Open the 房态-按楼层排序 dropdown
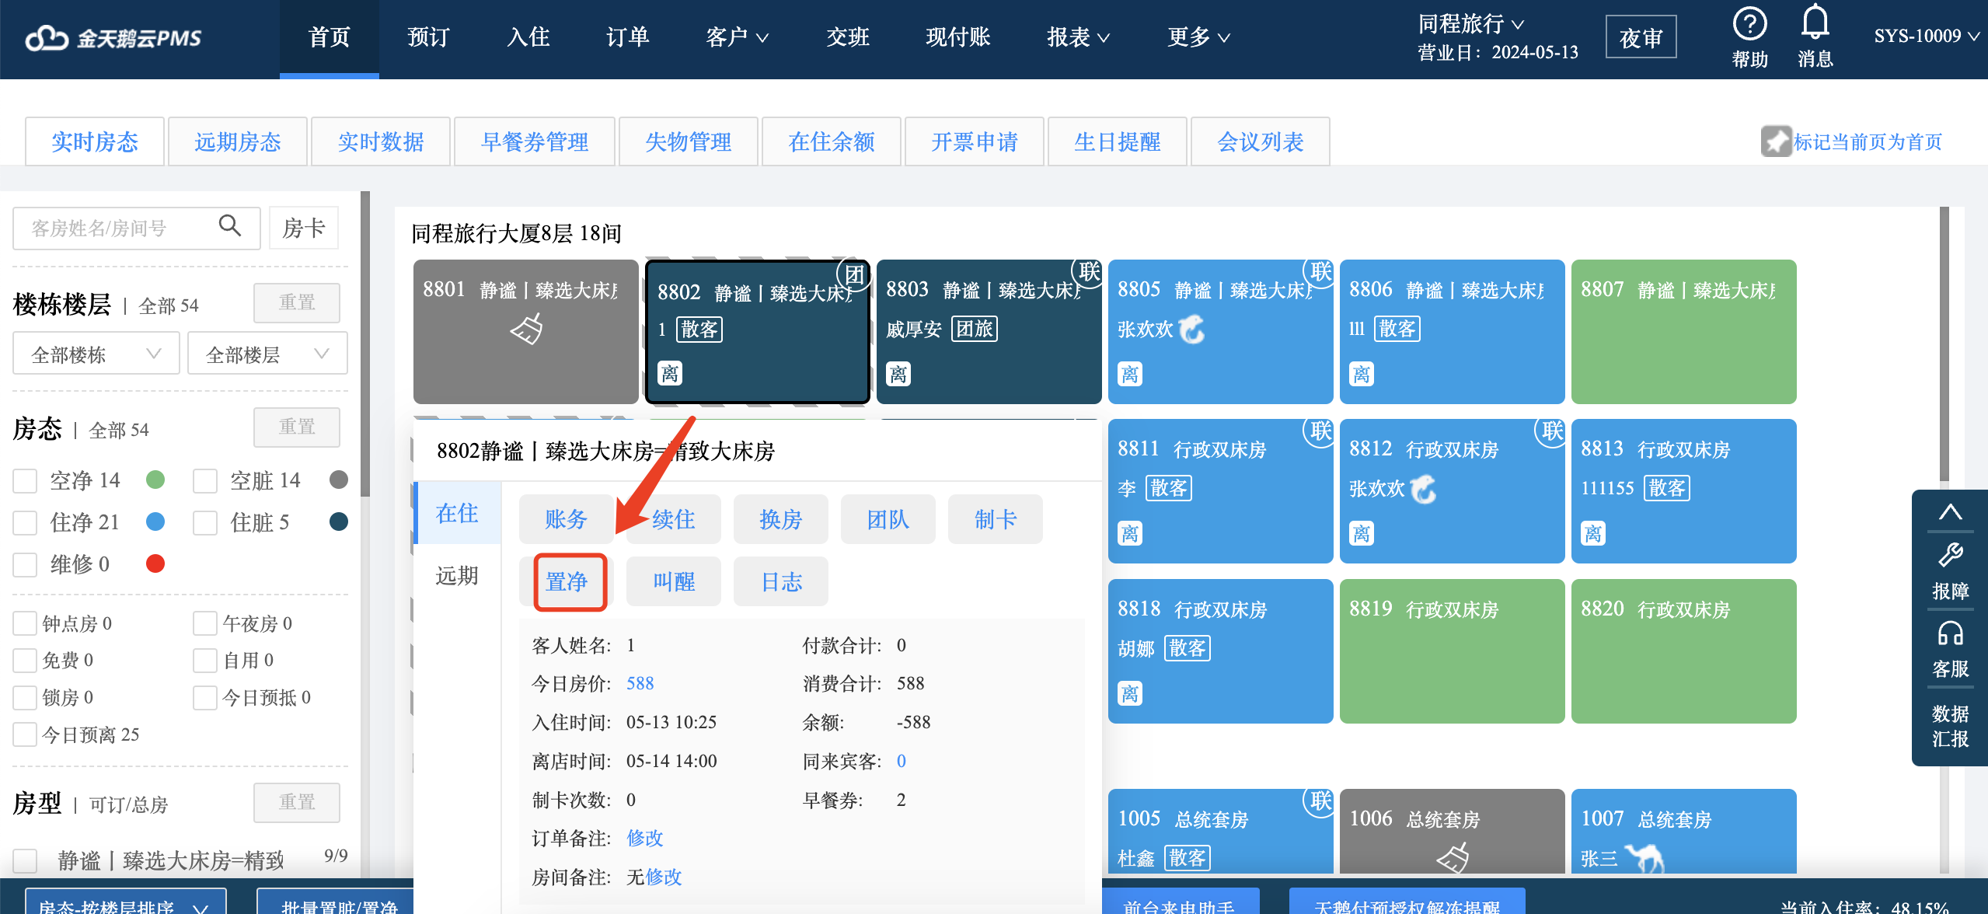This screenshot has width=1988, height=914. pos(126,902)
